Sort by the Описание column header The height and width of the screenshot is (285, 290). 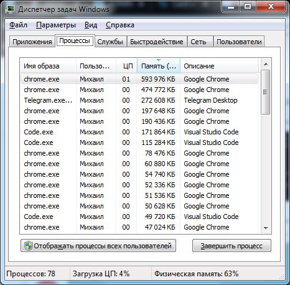click(x=220, y=66)
